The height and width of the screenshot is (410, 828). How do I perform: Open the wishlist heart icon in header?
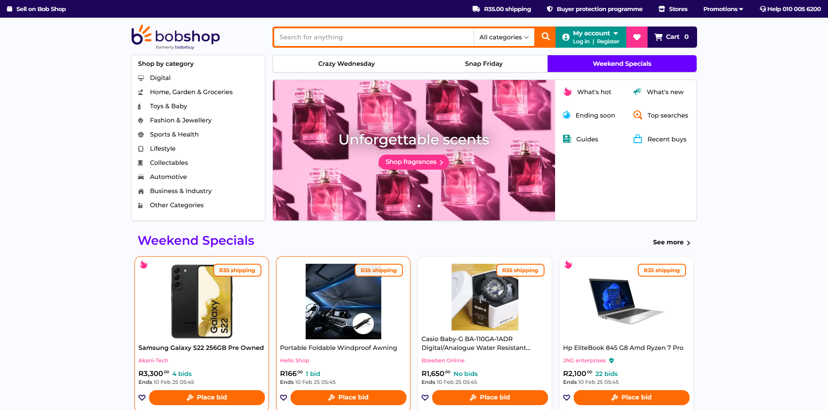point(637,37)
